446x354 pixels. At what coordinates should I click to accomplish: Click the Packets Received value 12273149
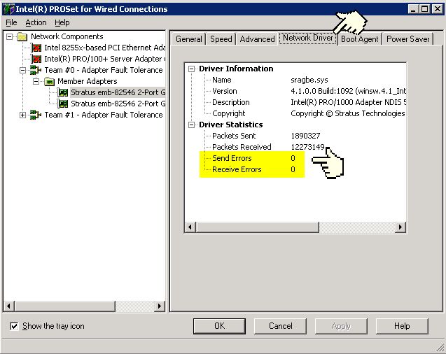click(307, 147)
